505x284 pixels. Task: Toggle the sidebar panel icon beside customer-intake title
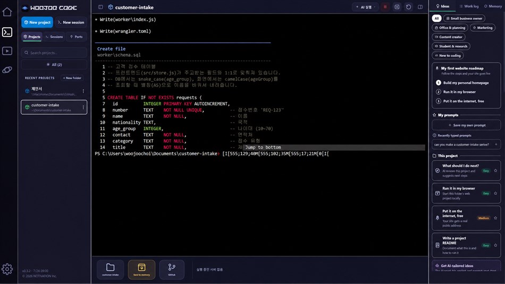click(x=100, y=7)
